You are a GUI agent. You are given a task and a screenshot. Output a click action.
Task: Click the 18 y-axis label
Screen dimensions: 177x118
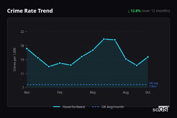22,46
